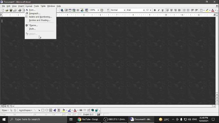Click the Outside Border icon
The image size is (219, 123).
(201, 10)
